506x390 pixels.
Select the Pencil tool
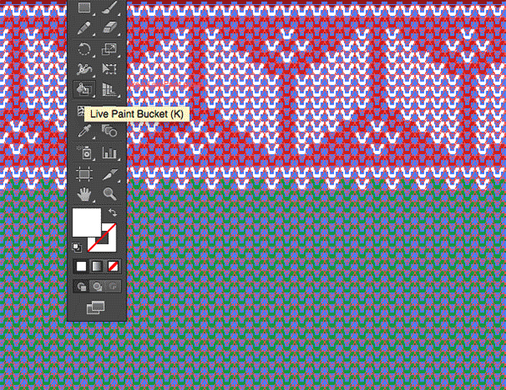pyautogui.click(x=84, y=29)
